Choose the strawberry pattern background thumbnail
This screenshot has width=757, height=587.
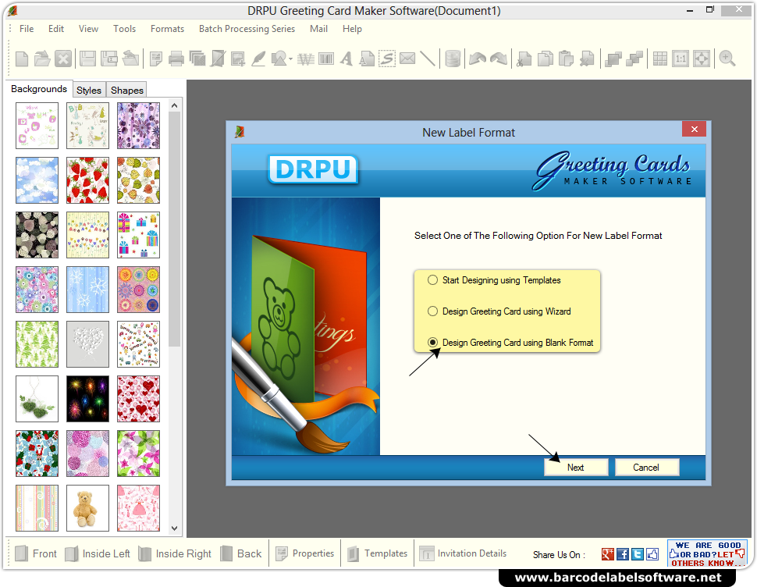pyautogui.click(x=87, y=180)
